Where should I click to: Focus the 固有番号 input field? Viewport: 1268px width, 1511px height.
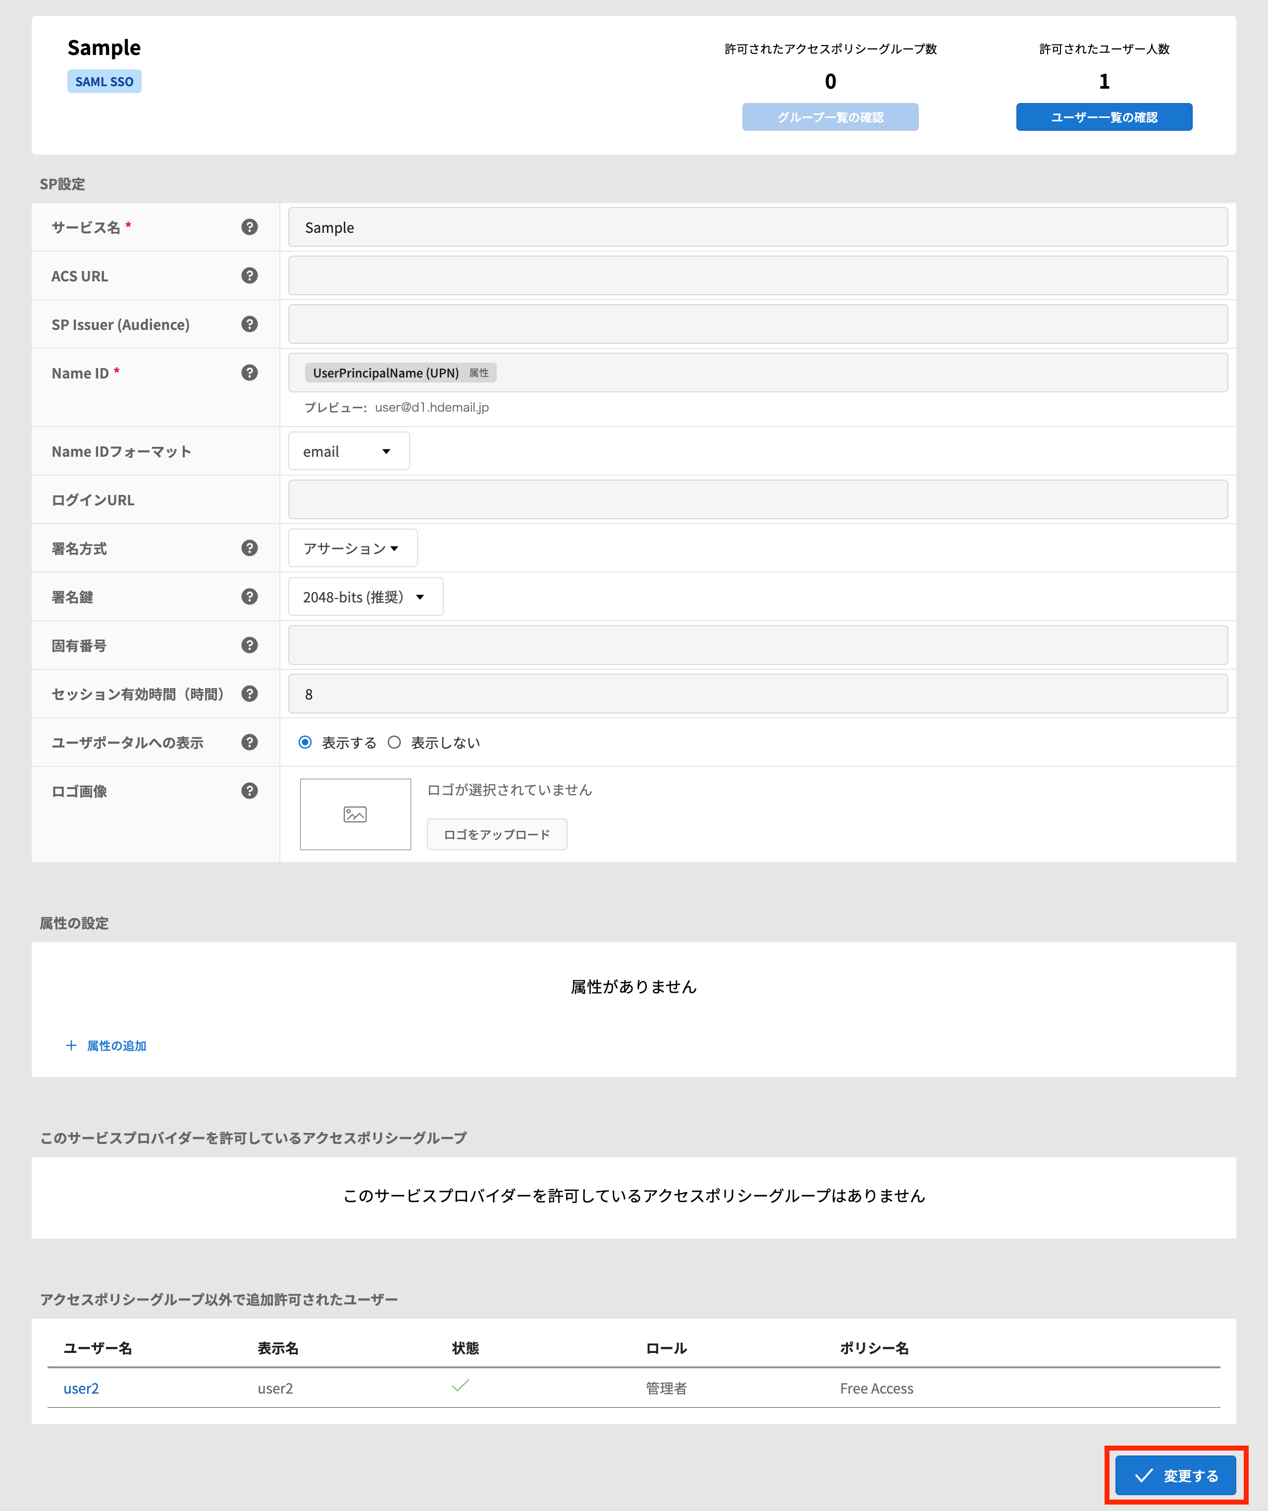(x=758, y=646)
